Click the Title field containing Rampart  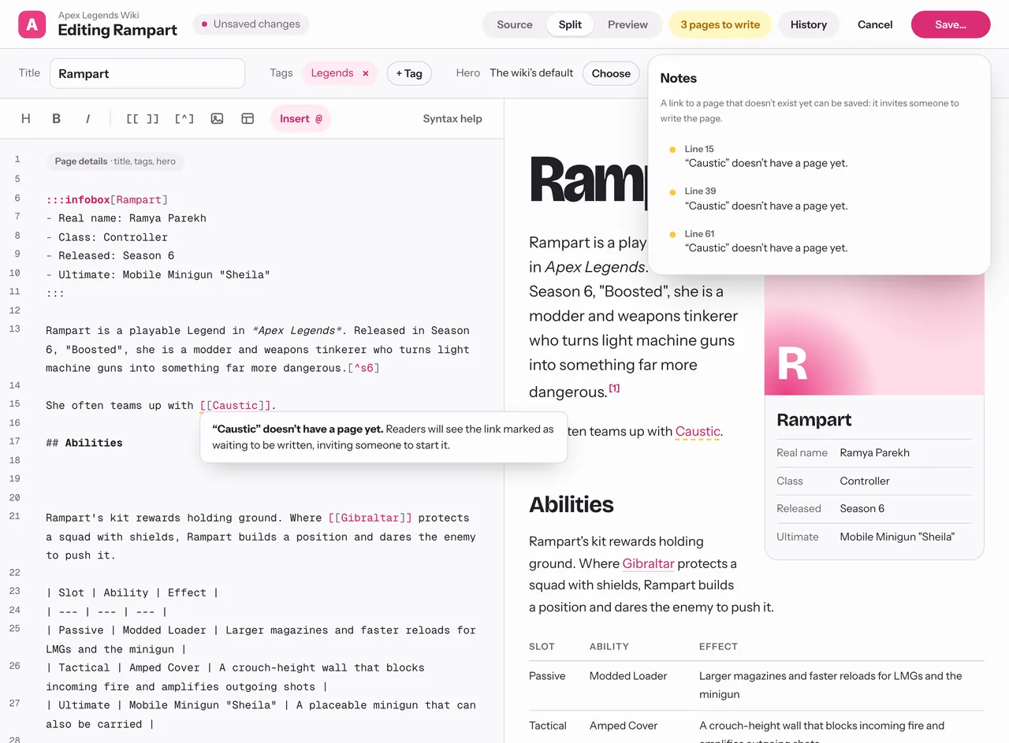[147, 73]
